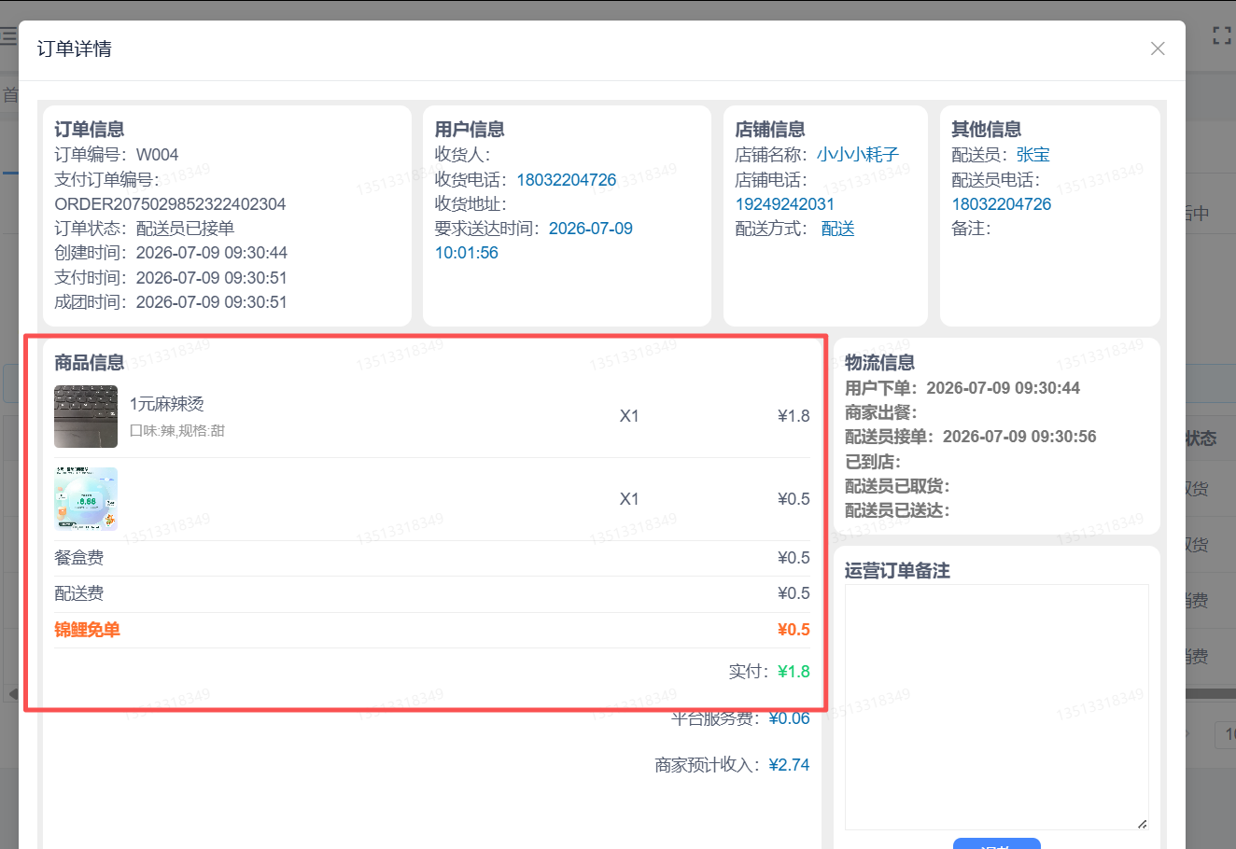Click store phone number 19249242031

pos(785,204)
